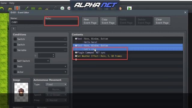This screenshot has width=192, height=108.
Task: Enable the first Switch condition checkbox
Action: coord(15,39)
